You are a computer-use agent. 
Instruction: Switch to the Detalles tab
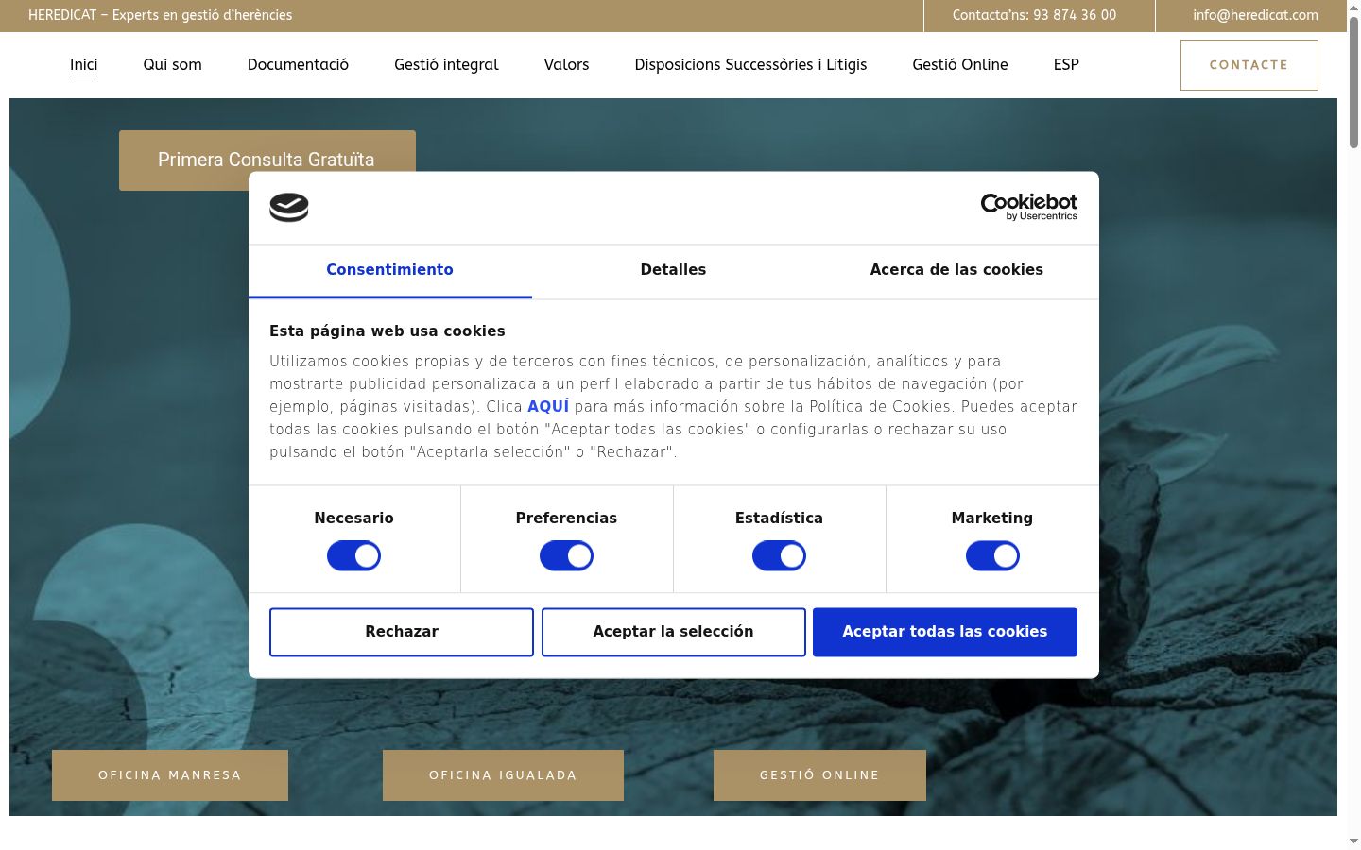point(673,270)
